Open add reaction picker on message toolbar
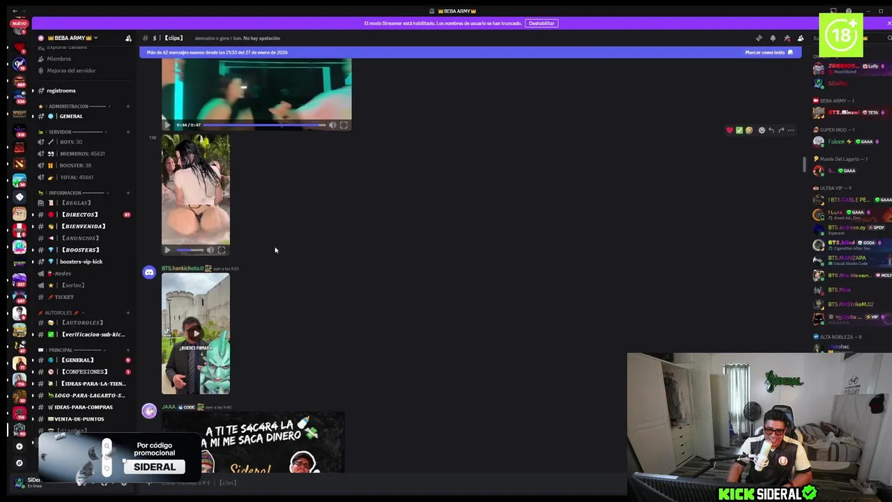This screenshot has width=892, height=502. pyautogui.click(x=762, y=130)
